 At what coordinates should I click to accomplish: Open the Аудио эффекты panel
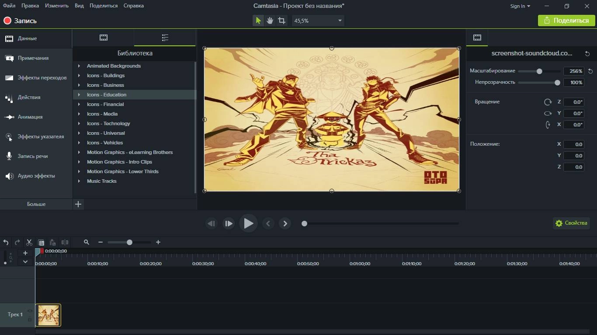[36, 176]
